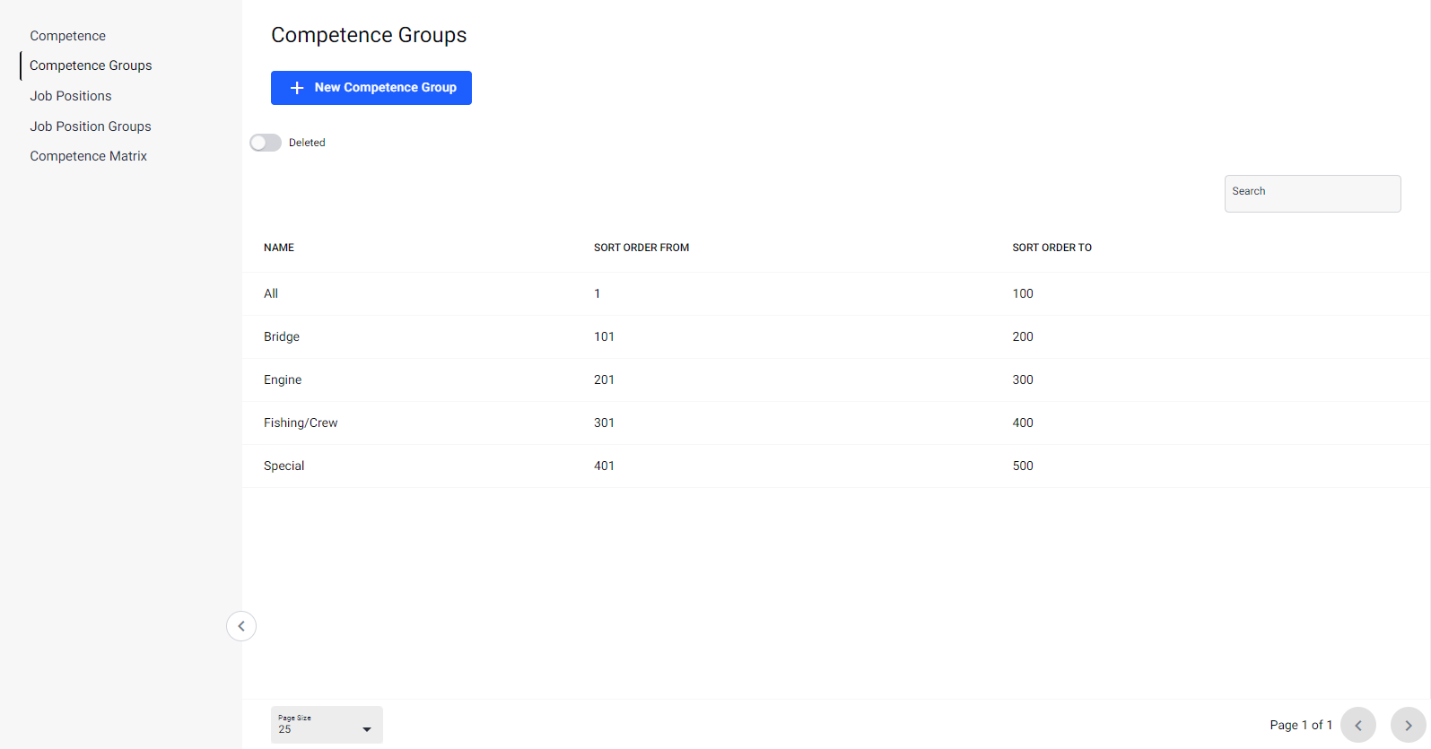Select the Special group row
This screenshot has height=749, width=1431.
284,466
